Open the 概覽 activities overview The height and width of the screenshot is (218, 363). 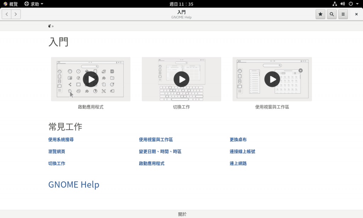click(x=11, y=4)
